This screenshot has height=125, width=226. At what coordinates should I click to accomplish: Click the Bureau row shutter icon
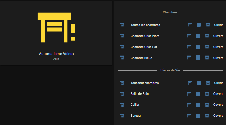click(122, 116)
